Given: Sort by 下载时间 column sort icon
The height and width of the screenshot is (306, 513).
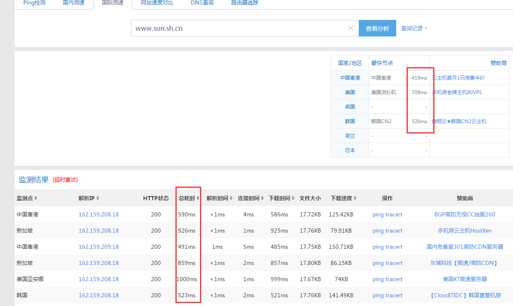Looking at the screenshot, I should 293,199.
